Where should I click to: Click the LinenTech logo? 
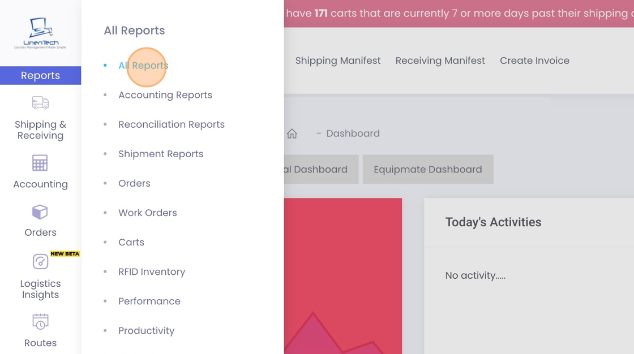click(x=40, y=33)
